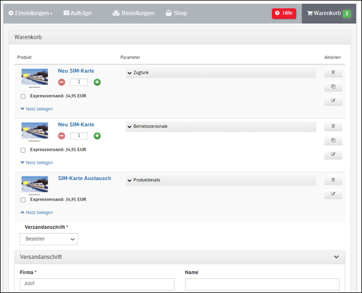The width and height of the screenshot is (362, 293).
Task: Decrease quantity of the Betriebspersonale SIM-Karte
Action: tap(62, 136)
